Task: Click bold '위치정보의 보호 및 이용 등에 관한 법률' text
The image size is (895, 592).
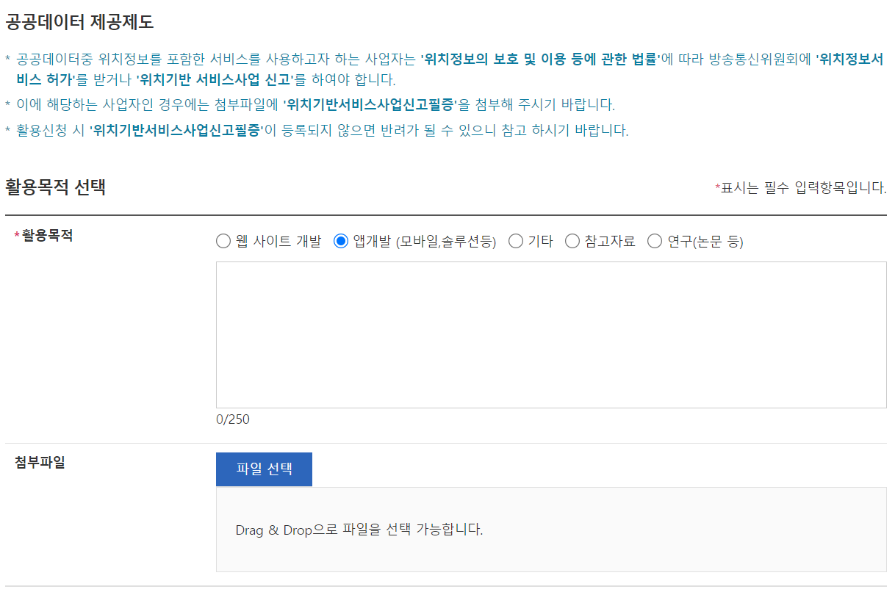Action: coord(540,60)
